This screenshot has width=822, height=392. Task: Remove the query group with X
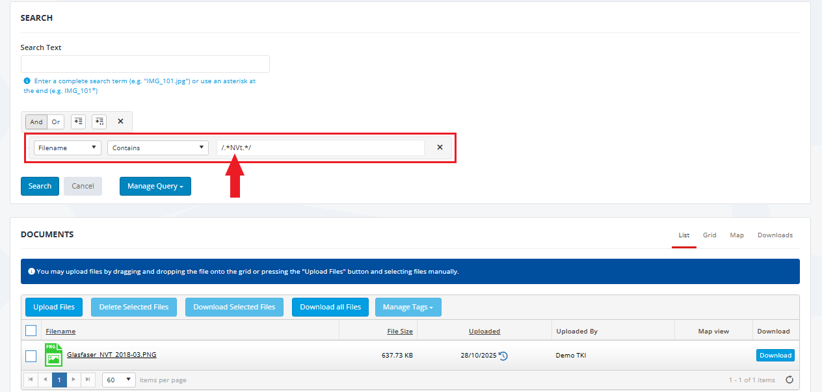point(120,122)
